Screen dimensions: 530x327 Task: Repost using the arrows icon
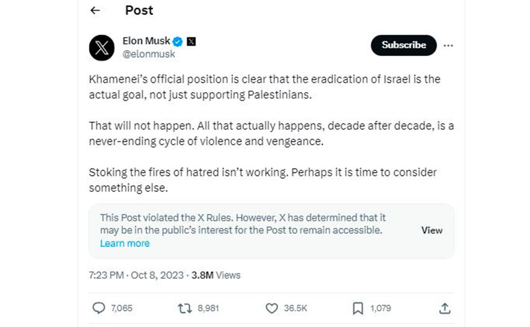[x=184, y=308]
